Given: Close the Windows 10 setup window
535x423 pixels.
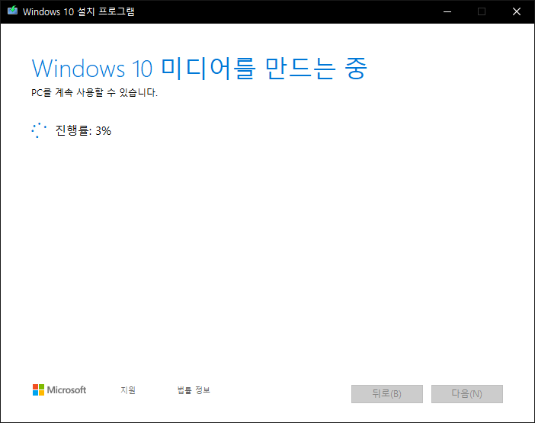Looking at the screenshot, I should [x=517, y=11].
